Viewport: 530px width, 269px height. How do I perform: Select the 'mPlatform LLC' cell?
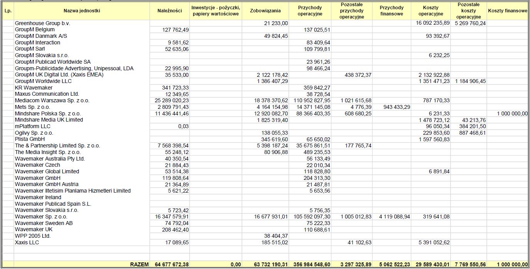32,126
